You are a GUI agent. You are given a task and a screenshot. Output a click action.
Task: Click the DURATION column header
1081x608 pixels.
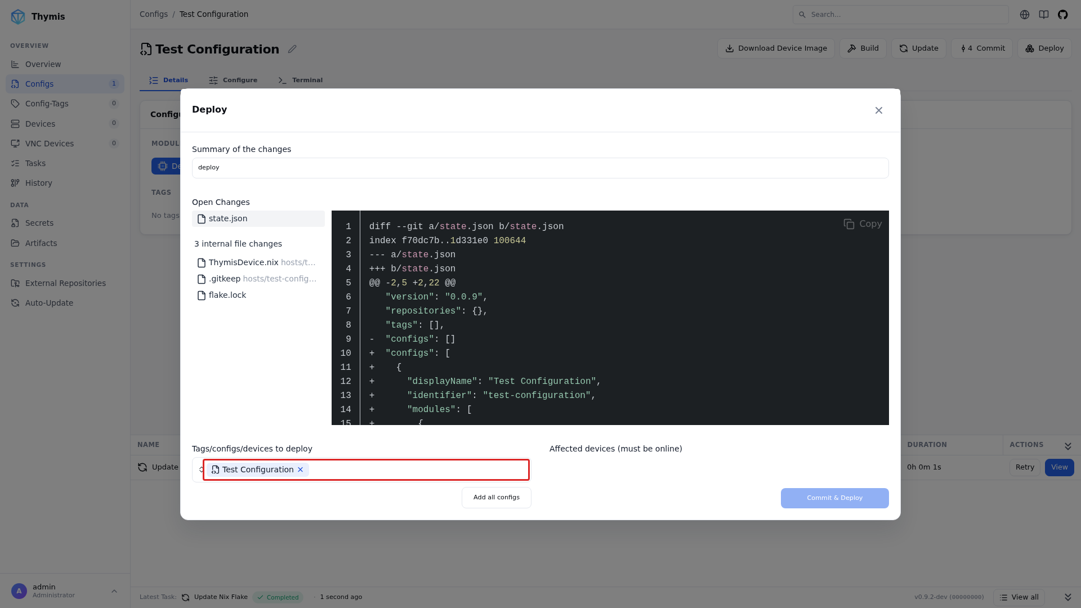point(927,445)
